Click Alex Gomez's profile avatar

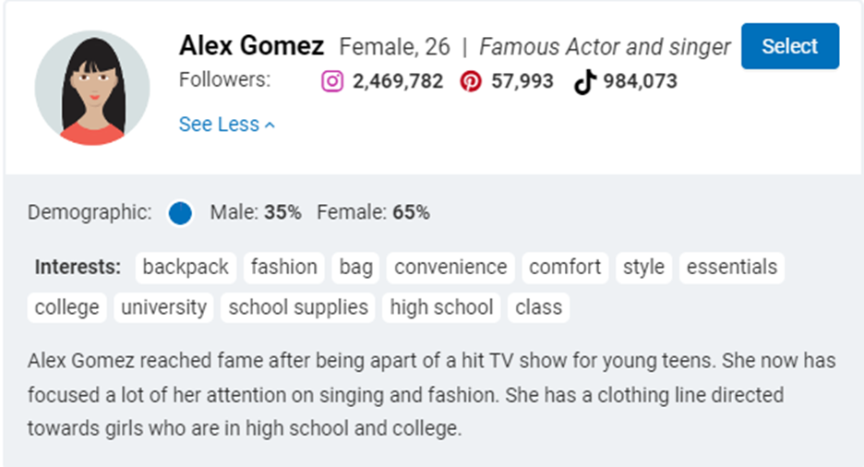point(92,88)
